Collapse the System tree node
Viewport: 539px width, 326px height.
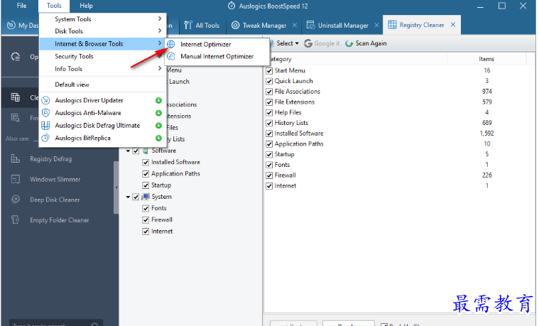click(128, 197)
